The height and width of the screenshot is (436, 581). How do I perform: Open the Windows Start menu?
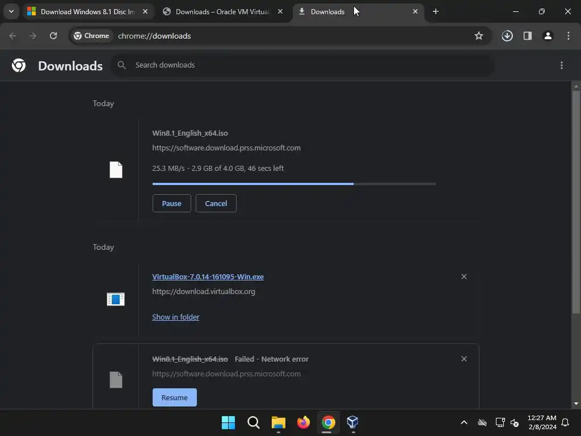tap(228, 422)
